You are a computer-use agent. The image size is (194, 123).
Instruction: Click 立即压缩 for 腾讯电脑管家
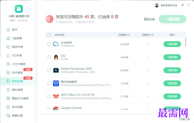click(x=172, y=83)
